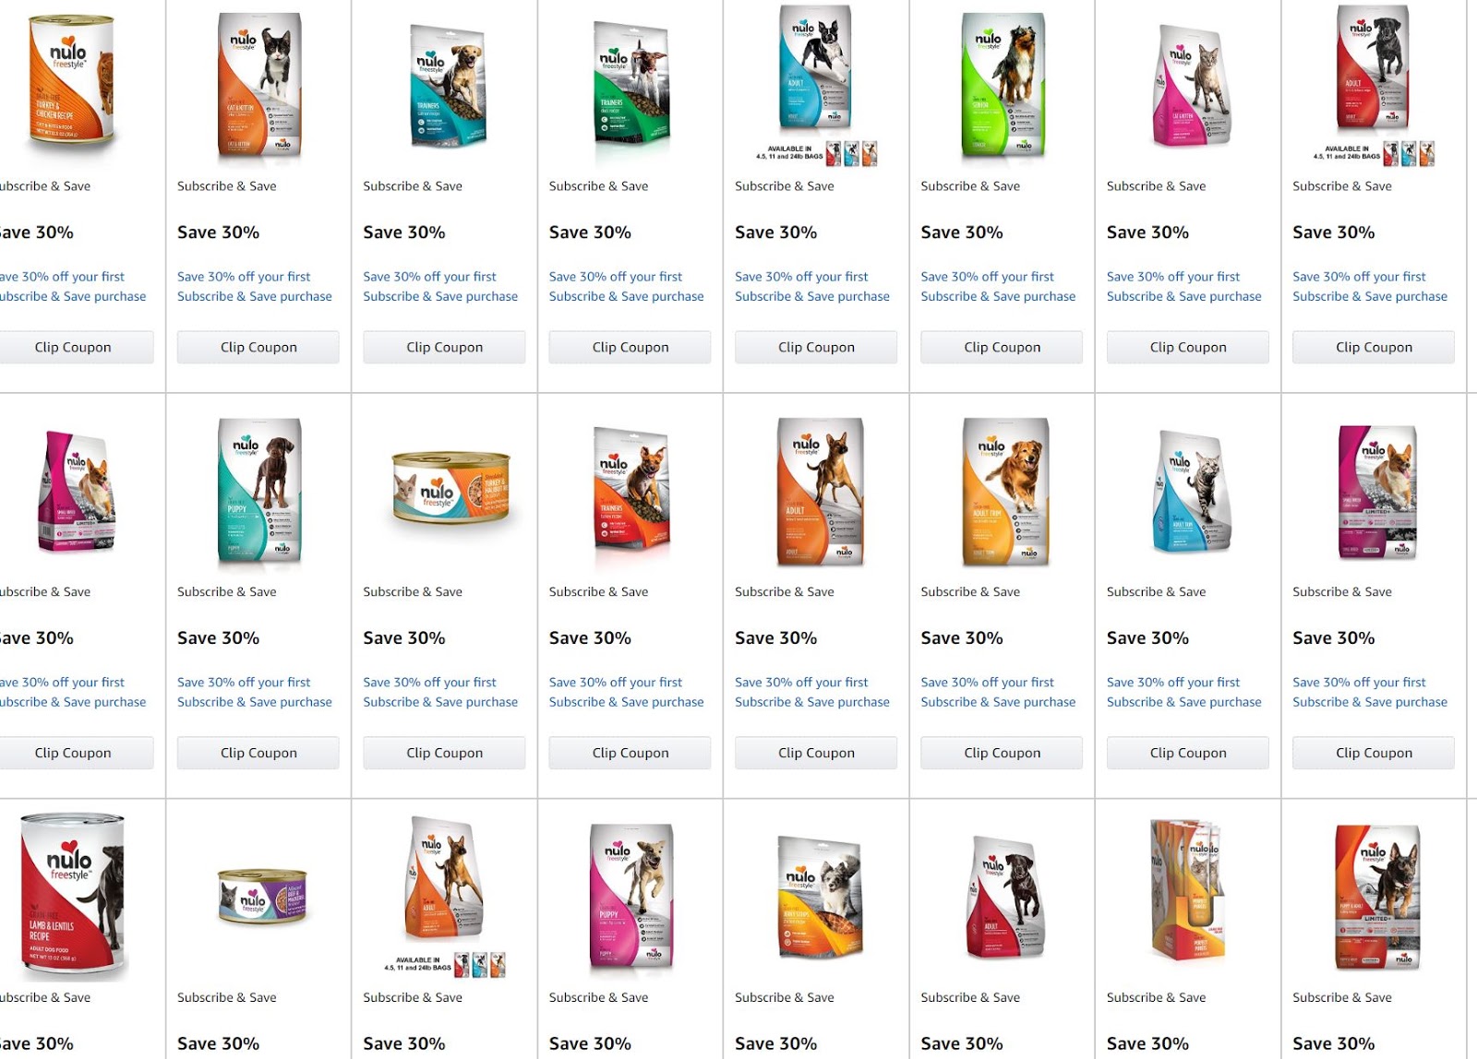The height and width of the screenshot is (1059, 1477).
Task: View the yellow jerky strips treat bag
Action: click(820, 898)
